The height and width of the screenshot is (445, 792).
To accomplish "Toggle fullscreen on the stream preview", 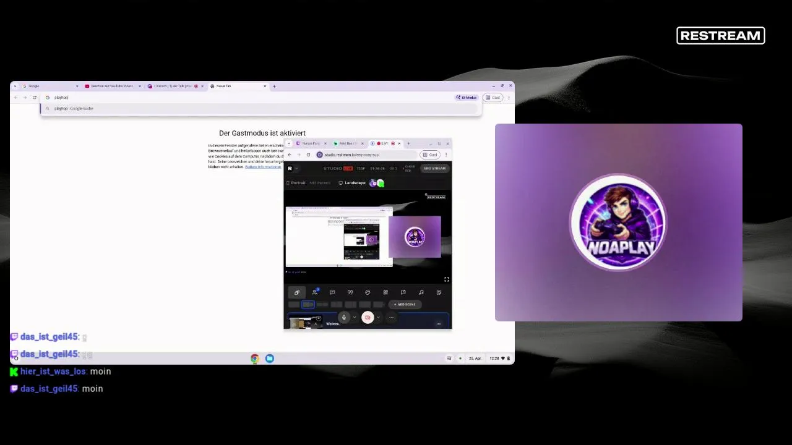I will pos(446,279).
